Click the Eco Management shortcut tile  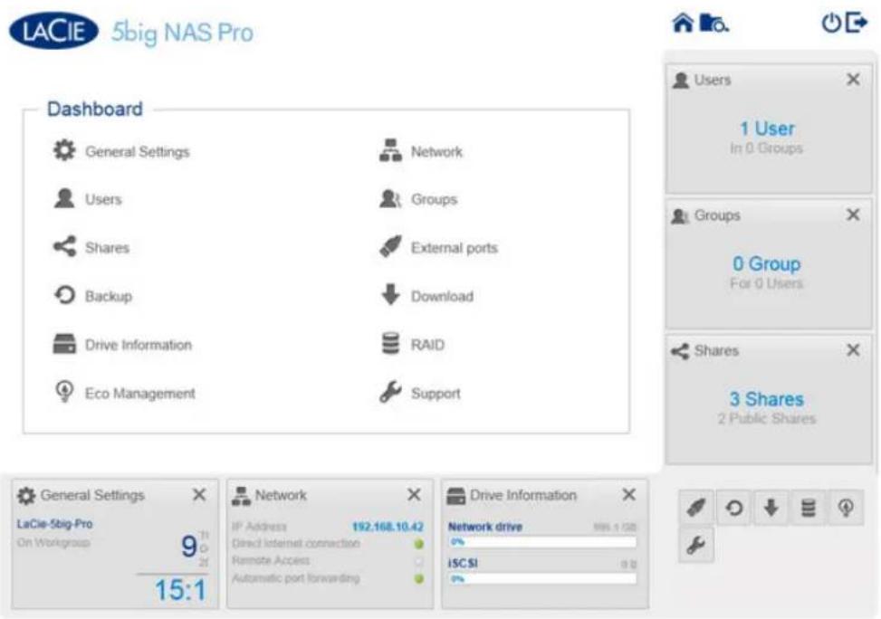[846, 508]
